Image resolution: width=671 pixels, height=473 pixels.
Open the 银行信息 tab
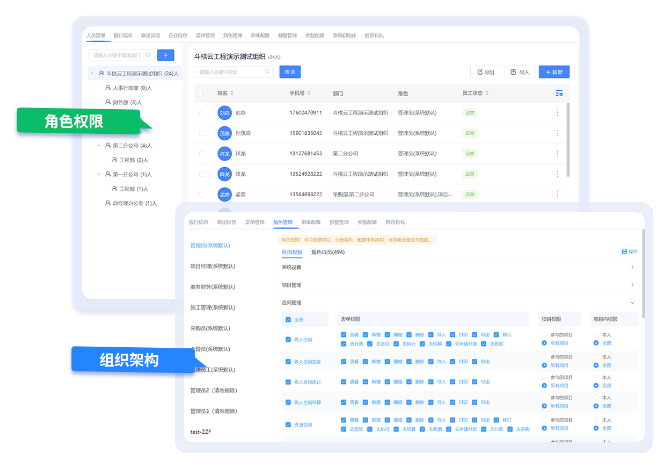[123, 35]
